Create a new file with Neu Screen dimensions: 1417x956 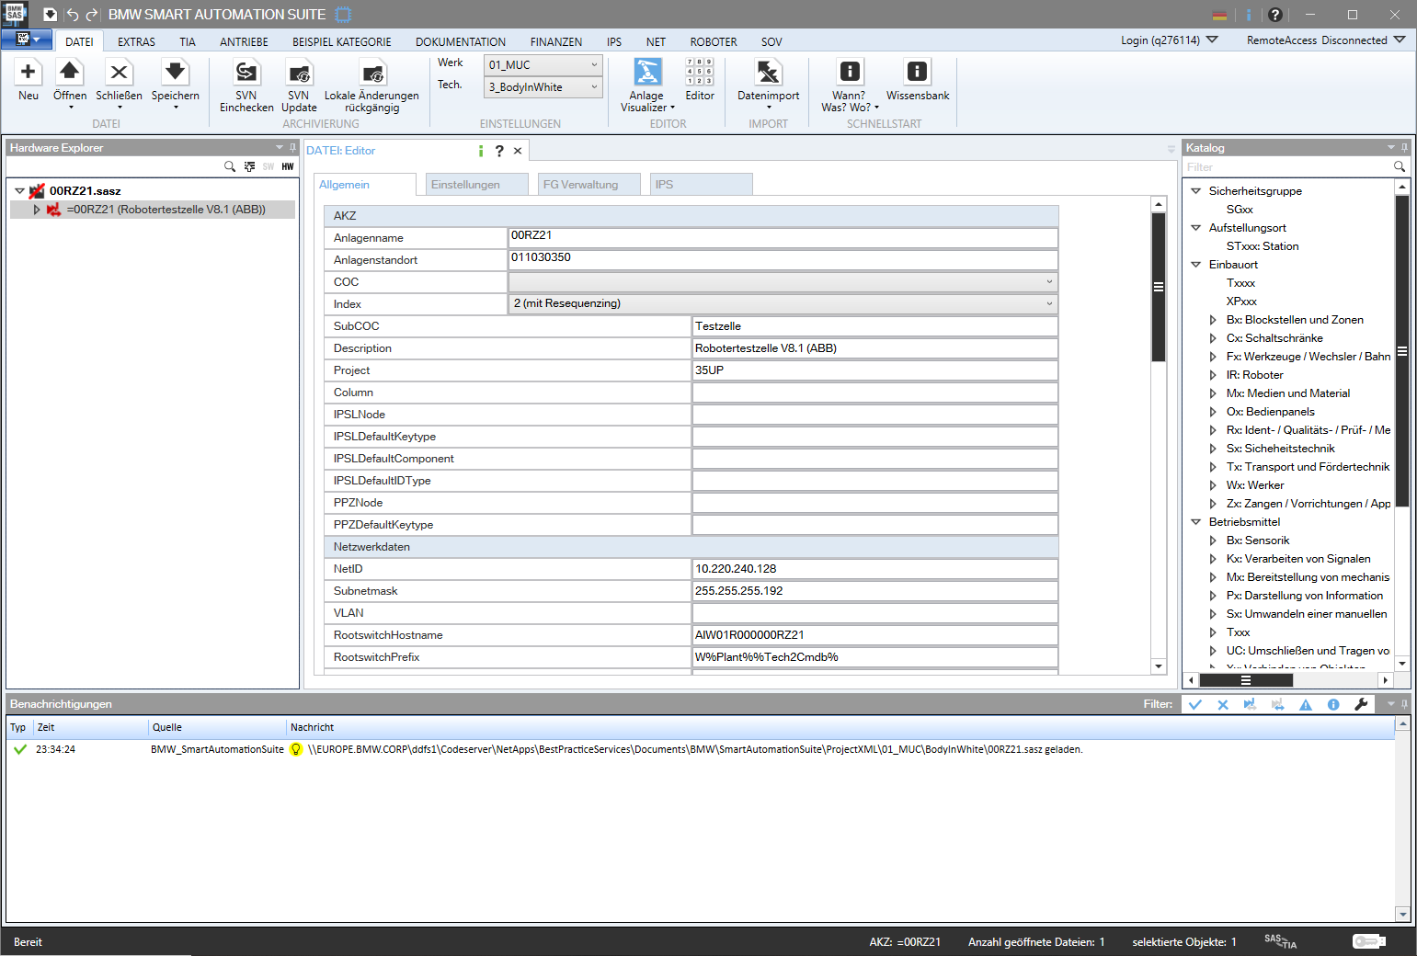pos(28,80)
